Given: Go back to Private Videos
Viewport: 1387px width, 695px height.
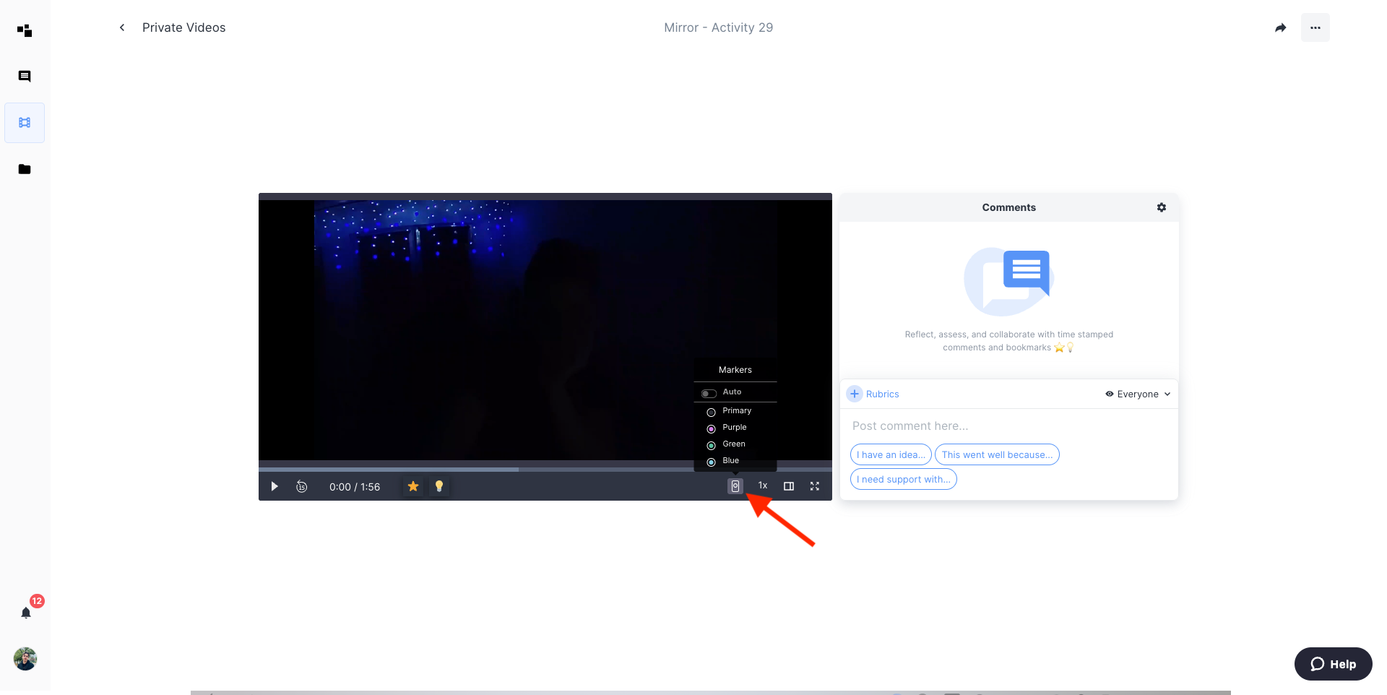Looking at the screenshot, I should coord(122,27).
